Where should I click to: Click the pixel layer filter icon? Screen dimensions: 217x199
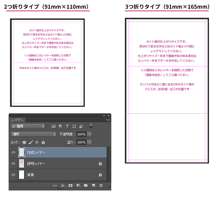click(x=53, y=126)
